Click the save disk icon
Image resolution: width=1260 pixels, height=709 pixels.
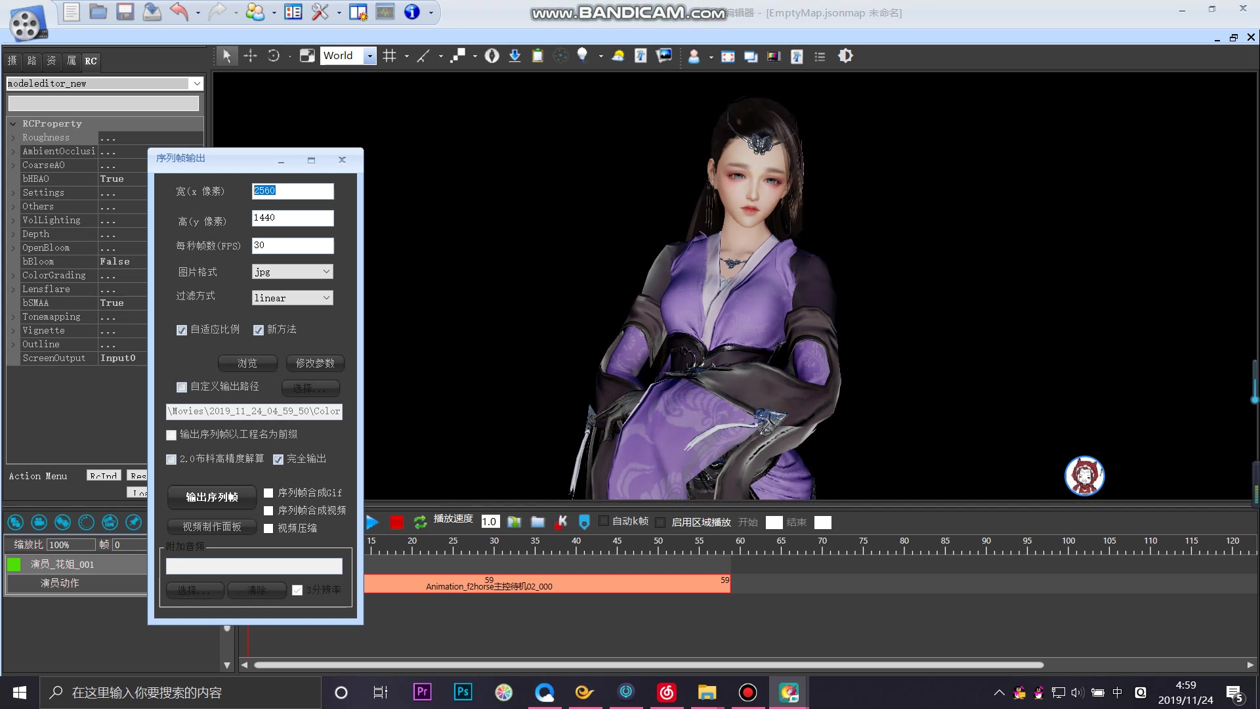pos(125,12)
